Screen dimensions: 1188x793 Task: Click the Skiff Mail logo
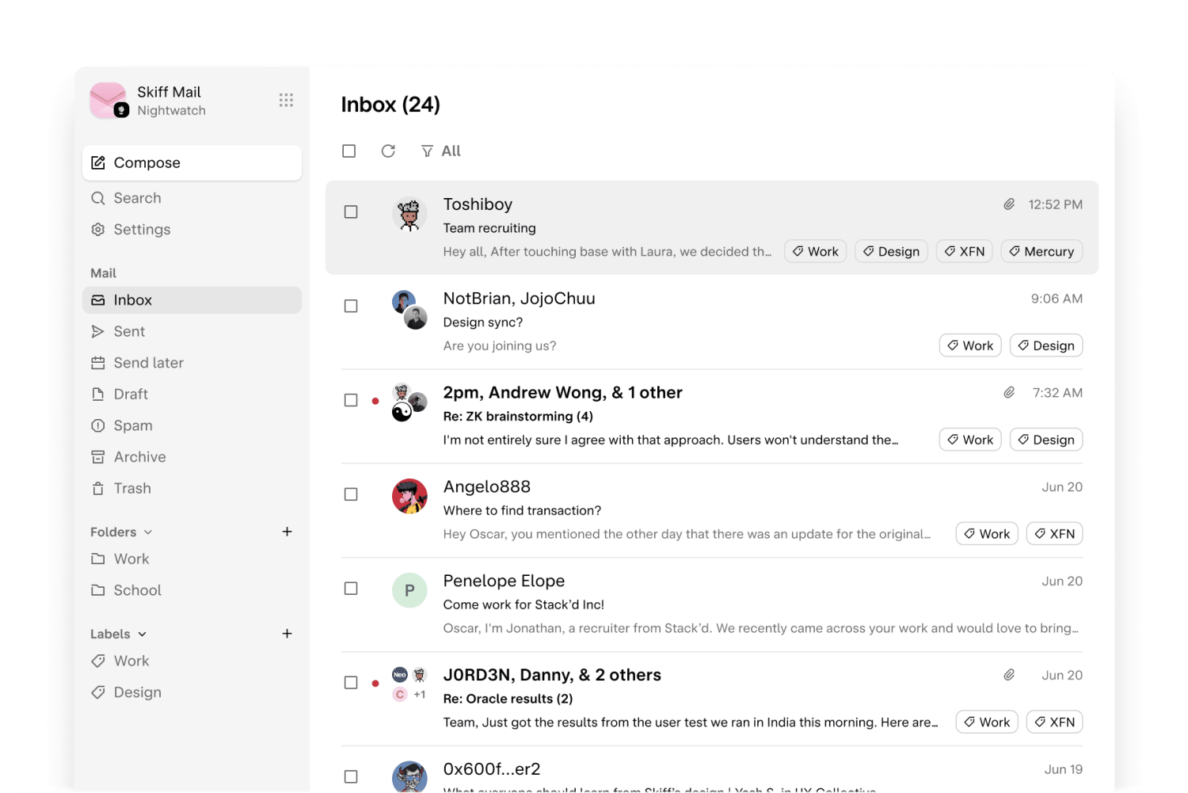tap(109, 101)
